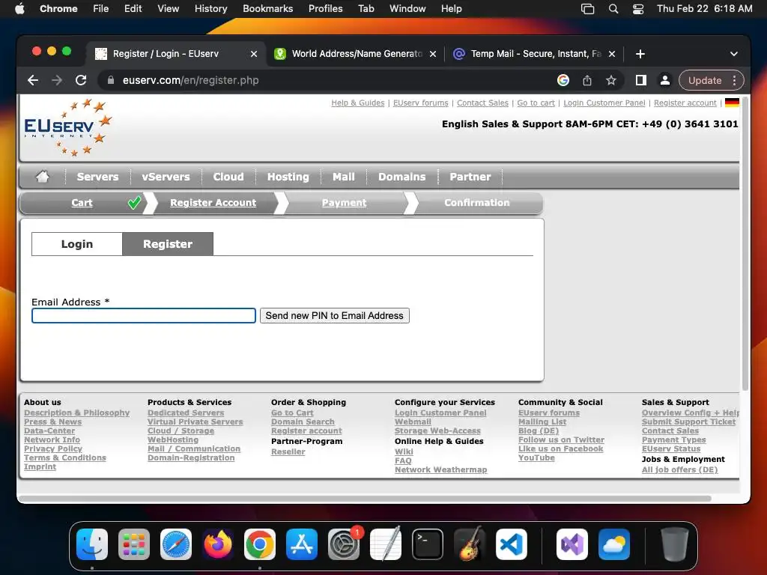Click the horizontal scrollbar
The image size is (767, 575).
(365, 499)
